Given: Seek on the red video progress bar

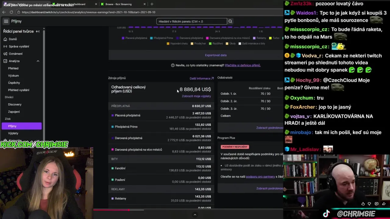Looking at the screenshot, I should [x=118, y=210].
